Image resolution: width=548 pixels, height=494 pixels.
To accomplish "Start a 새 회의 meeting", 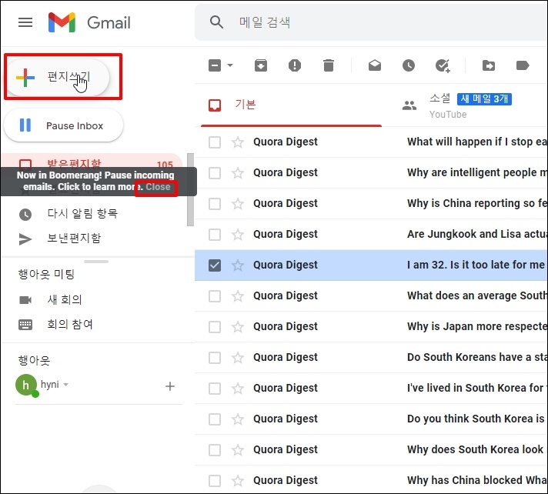I will (x=65, y=299).
